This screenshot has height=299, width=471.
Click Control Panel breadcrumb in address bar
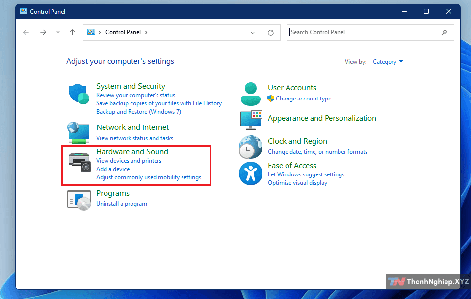click(x=123, y=32)
